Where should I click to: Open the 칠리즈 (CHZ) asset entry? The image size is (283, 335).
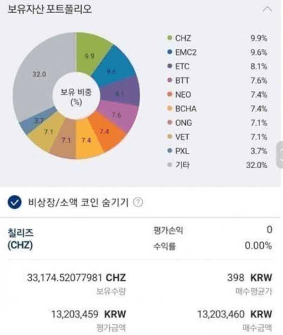point(20,239)
